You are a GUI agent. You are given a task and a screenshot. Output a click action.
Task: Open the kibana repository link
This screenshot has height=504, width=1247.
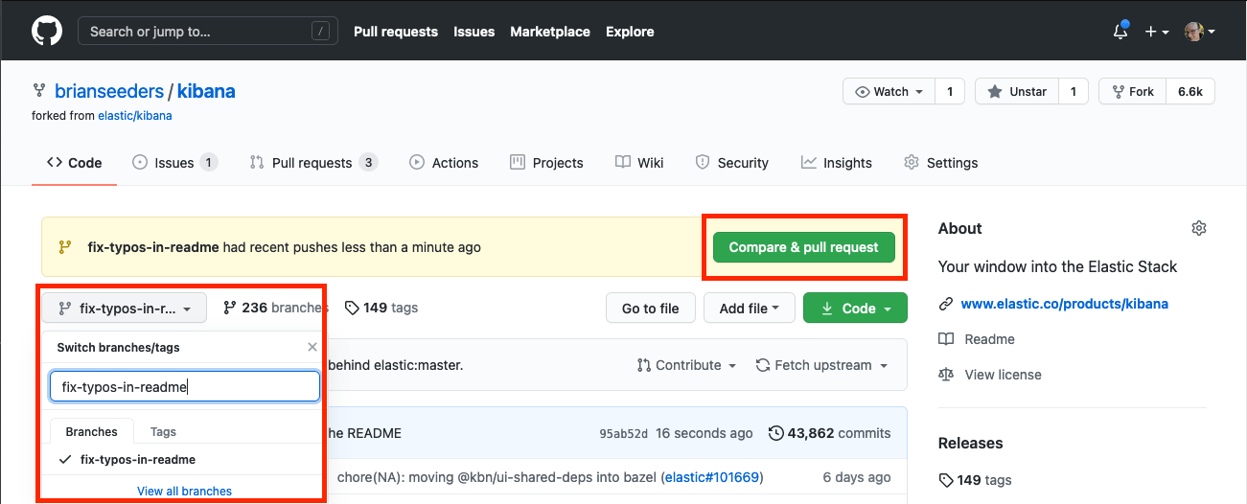(x=206, y=92)
